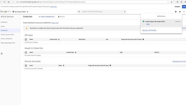The height and width of the screenshot is (105, 186).
Task: Click the APIs & Services sidebar heading
Action: click(7, 17)
